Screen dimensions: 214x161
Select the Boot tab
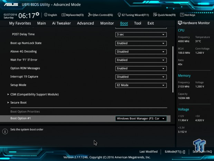click(x=124, y=23)
